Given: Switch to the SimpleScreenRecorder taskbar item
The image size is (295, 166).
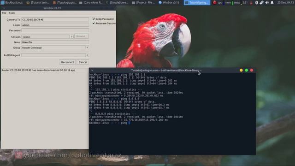Looking at the screenshot, I should click(117, 2).
